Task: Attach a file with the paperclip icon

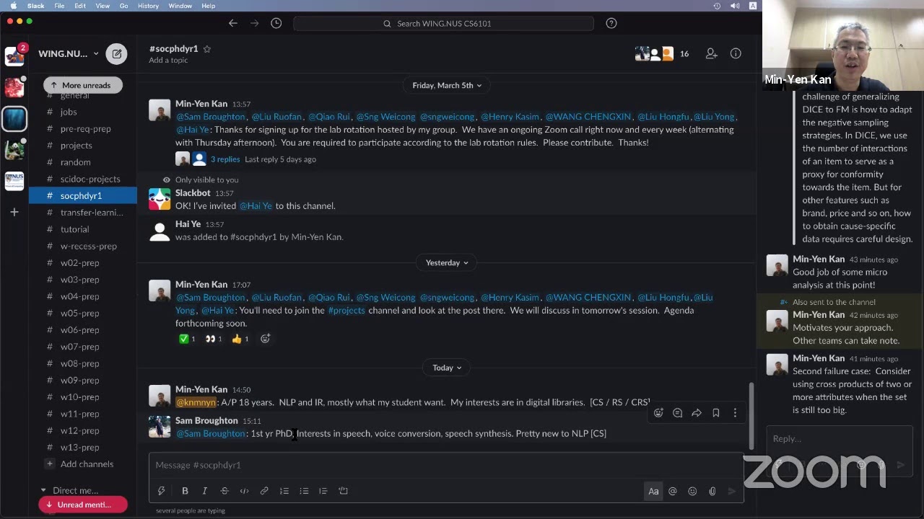Action: [712, 491]
